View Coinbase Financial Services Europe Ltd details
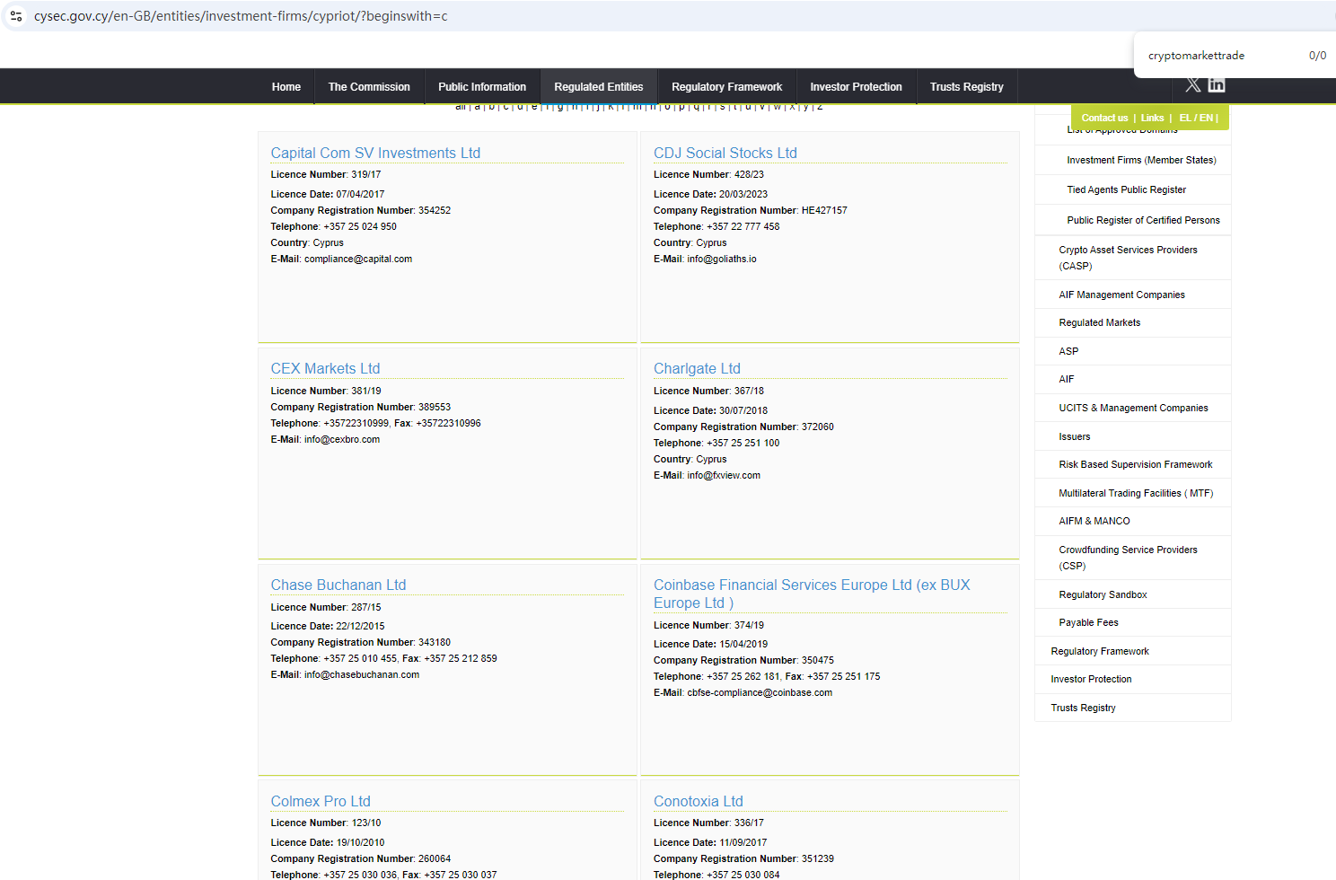 (x=811, y=585)
